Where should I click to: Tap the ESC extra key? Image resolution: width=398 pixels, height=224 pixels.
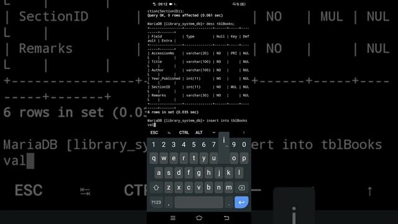pyautogui.click(x=154, y=133)
